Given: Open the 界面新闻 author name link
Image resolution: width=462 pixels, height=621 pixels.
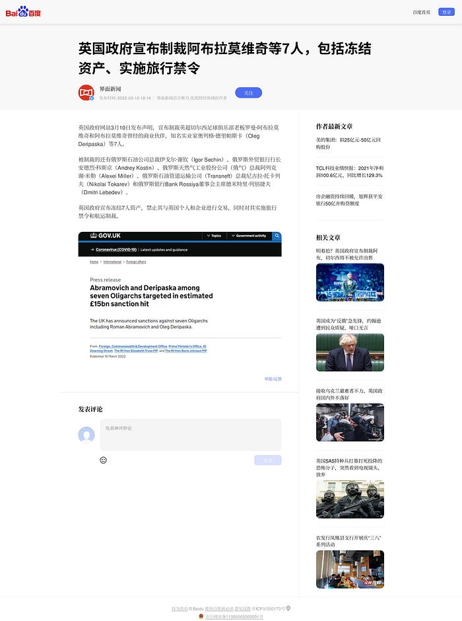Looking at the screenshot, I should pyautogui.click(x=110, y=89).
